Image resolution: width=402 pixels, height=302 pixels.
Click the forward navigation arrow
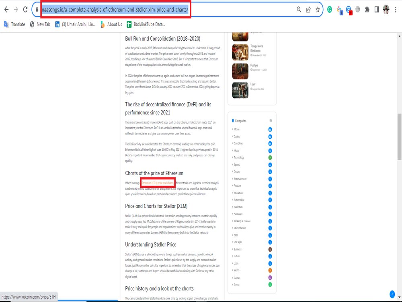tap(16, 10)
